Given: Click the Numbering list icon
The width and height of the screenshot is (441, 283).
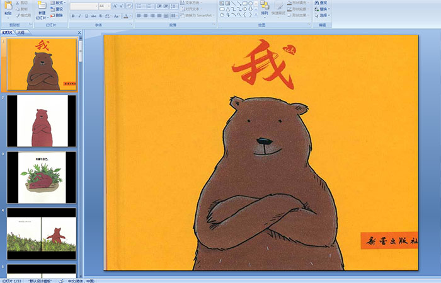Looking at the screenshot, I should [149, 6].
